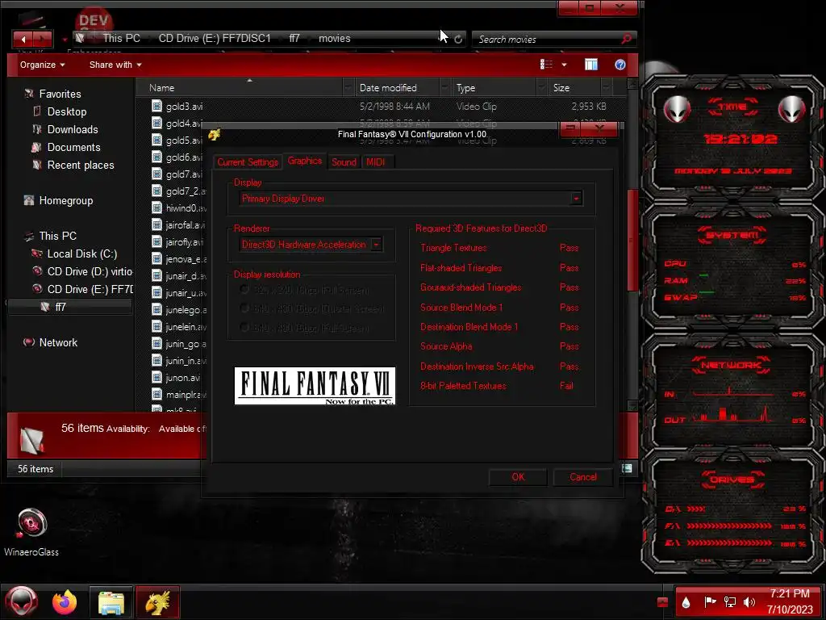The width and height of the screenshot is (826, 620).
Task: Open the Share with dropdown menu
Action: [115, 65]
